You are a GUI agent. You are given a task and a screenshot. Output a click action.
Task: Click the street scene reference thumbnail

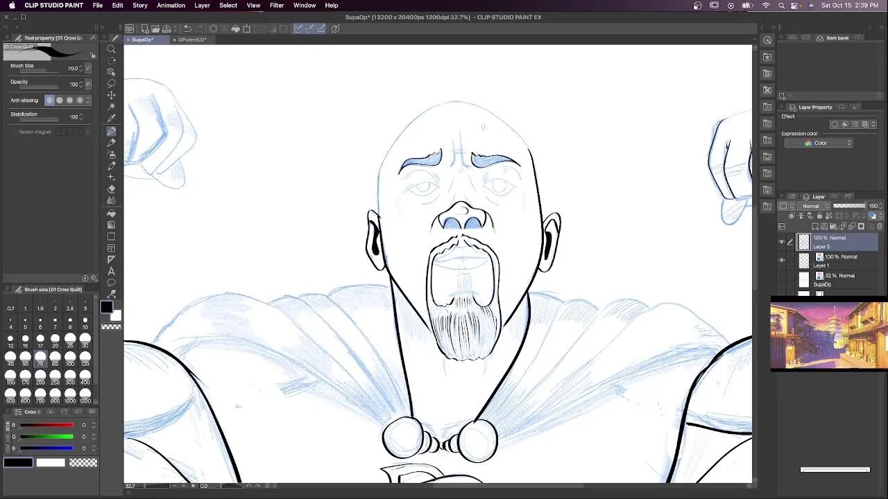pos(829,334)
